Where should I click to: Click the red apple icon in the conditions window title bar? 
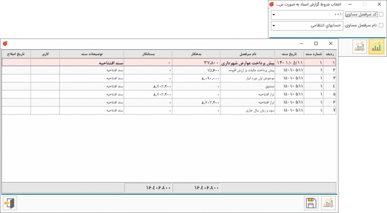272,4
